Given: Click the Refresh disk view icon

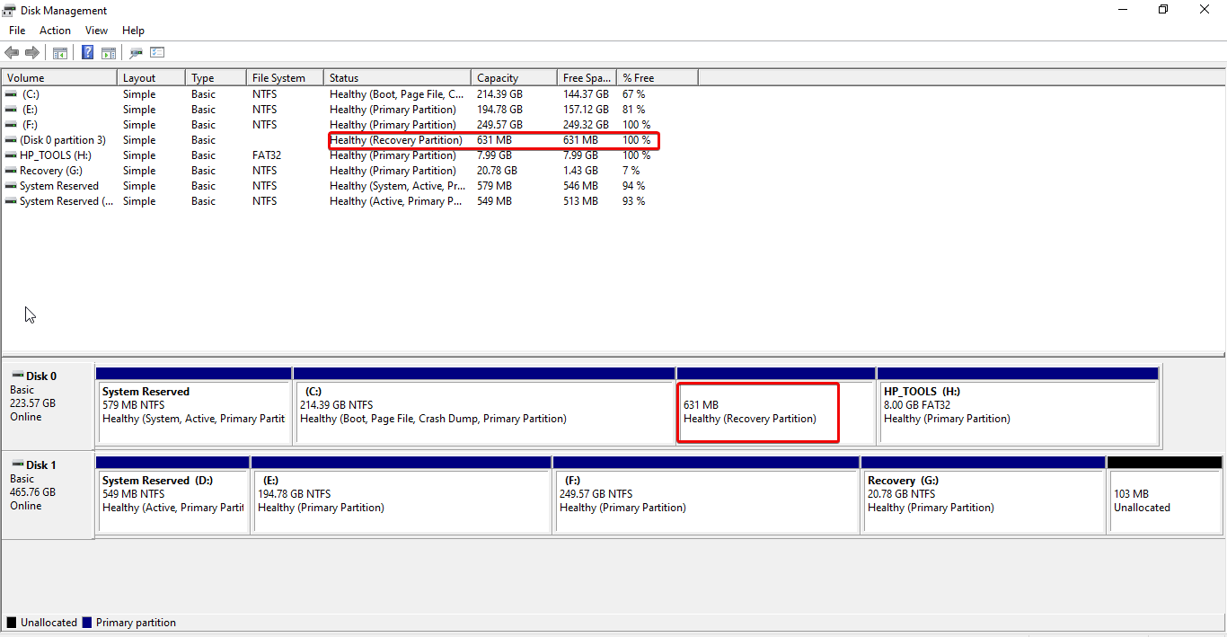Looking at the screenshot, I should (137, 52).
